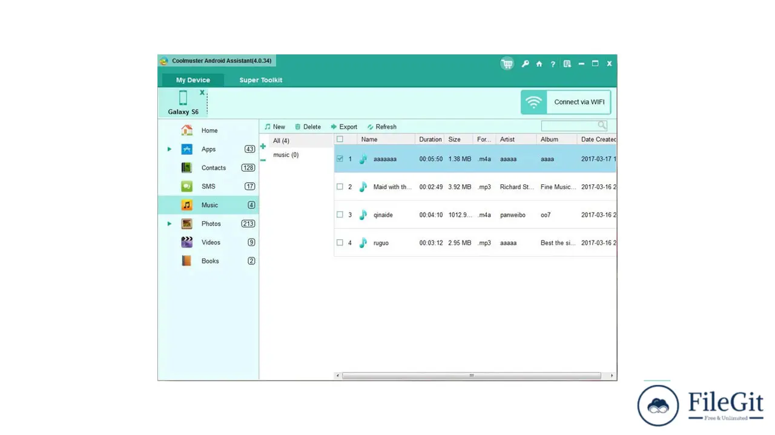Image resolution: width=775 pixels, height=435 pixels.
Task: Uncheck the aaaaaaa song checkbox
Action: click(x=340, y=159)
